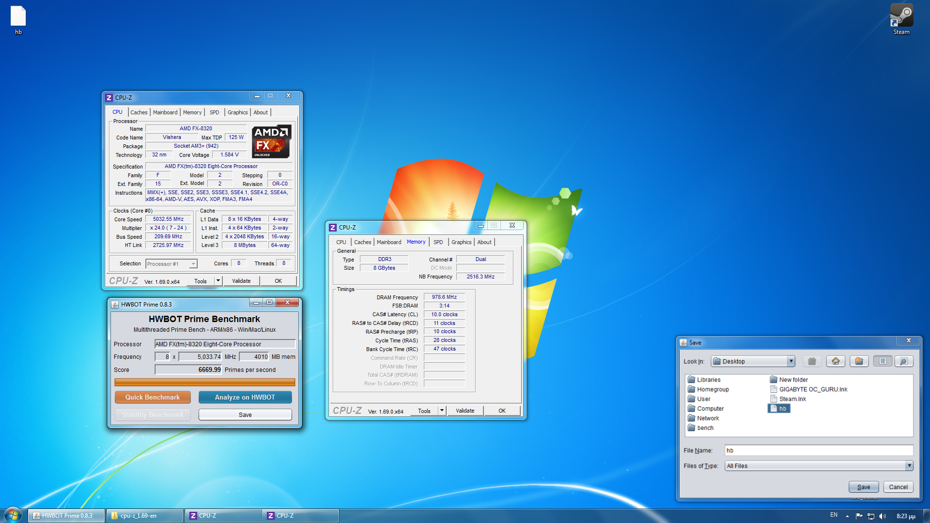Switch Save dialog to Details view

[903, 361]
